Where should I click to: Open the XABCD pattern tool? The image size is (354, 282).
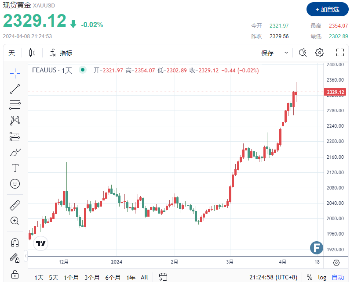15,120
